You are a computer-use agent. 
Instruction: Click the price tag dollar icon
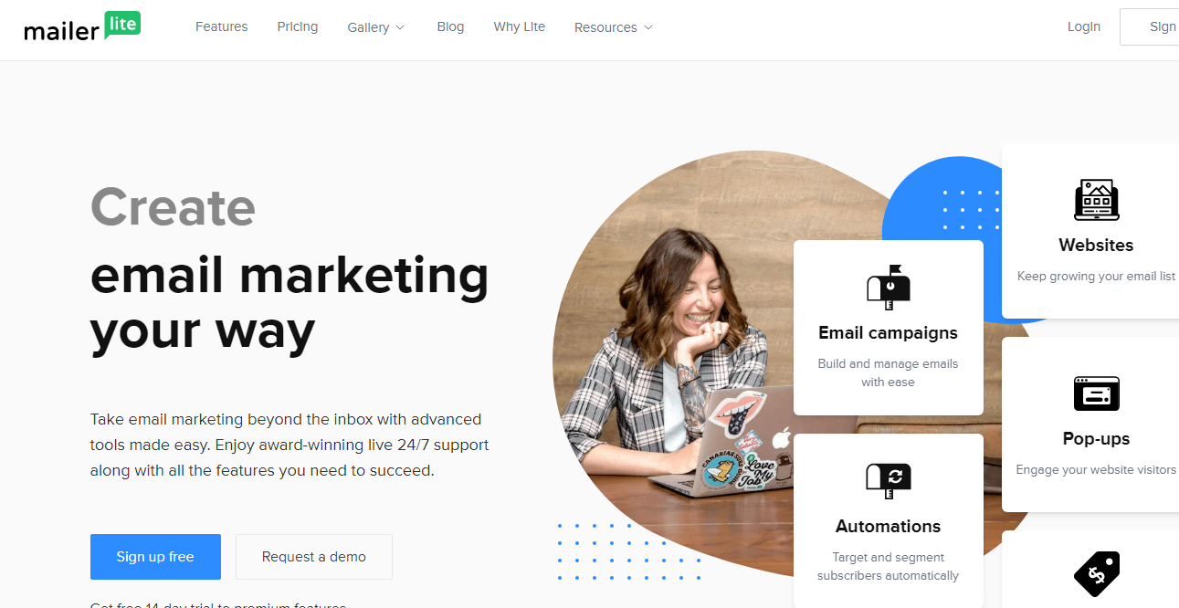(x=1096, y=573)
